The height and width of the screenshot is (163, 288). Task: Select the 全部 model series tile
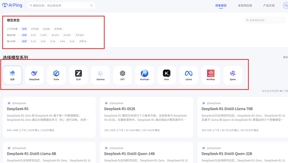pyautogui.click(x=12, y=75)
